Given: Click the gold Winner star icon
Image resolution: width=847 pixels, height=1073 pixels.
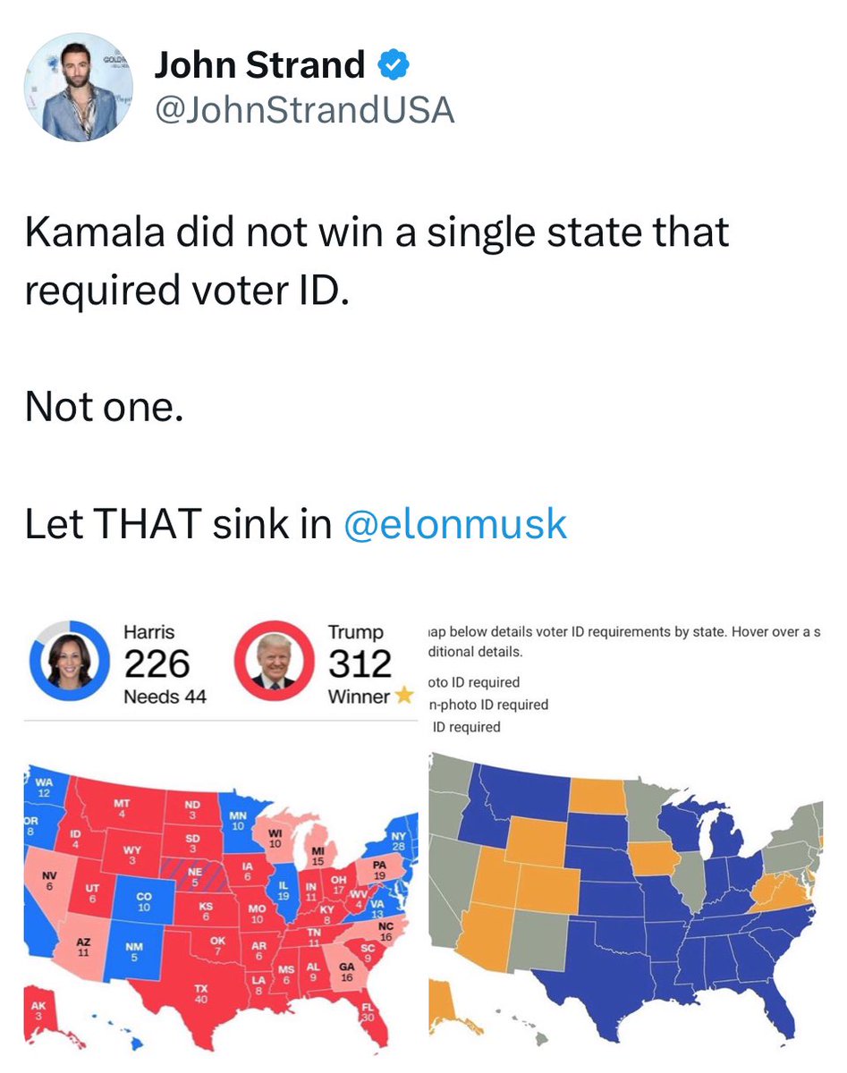Looking at the screenshot, I should point(403,695).
